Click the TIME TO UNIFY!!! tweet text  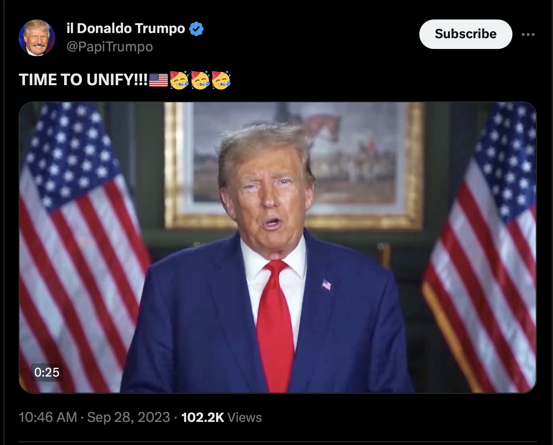[x=83, y=80]
